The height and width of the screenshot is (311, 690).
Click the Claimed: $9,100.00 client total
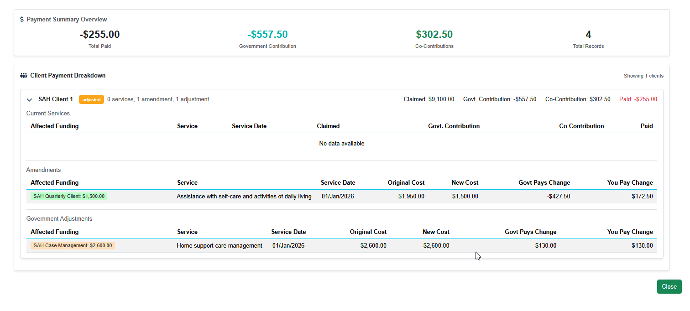[429, 99]
